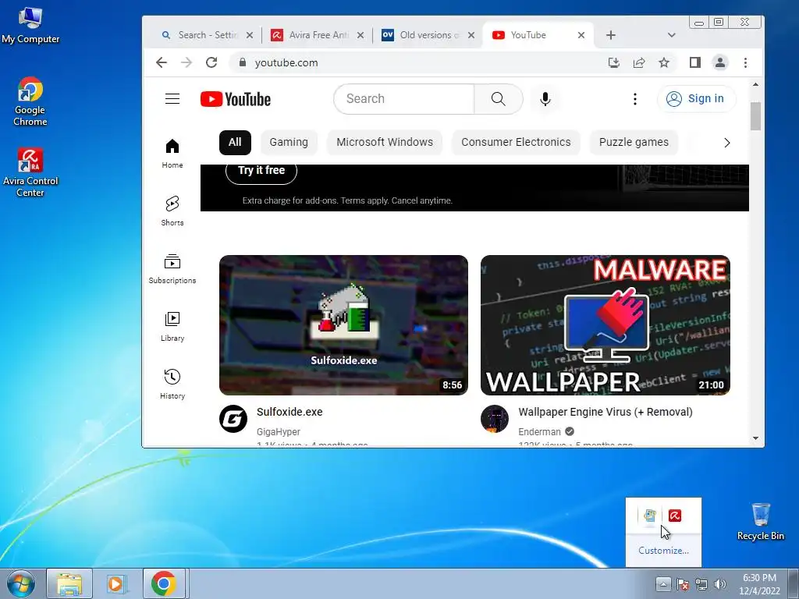Click the youtube.com address bar
The width and height of the screenshot is (799, 599).
pos(418,62)
